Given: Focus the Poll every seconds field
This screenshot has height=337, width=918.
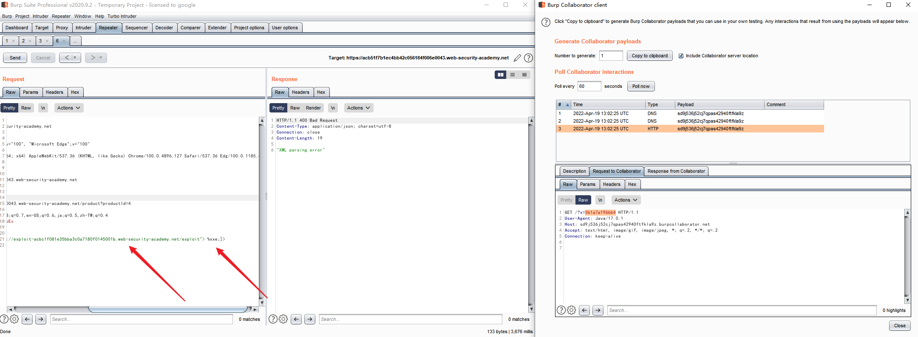Looking at the screenshot, I should coord(589,86).
